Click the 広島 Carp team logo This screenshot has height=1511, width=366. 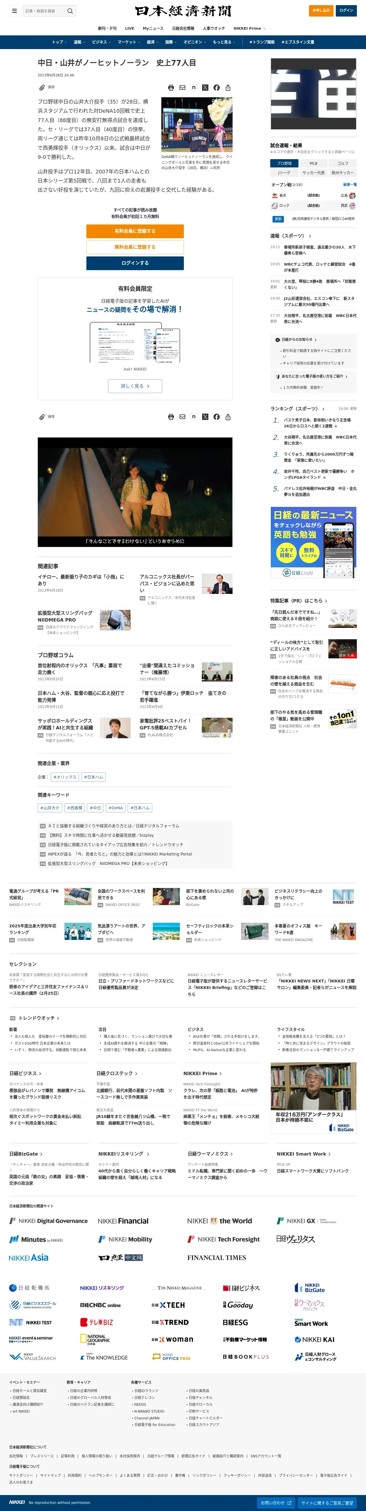pos(353,195)
